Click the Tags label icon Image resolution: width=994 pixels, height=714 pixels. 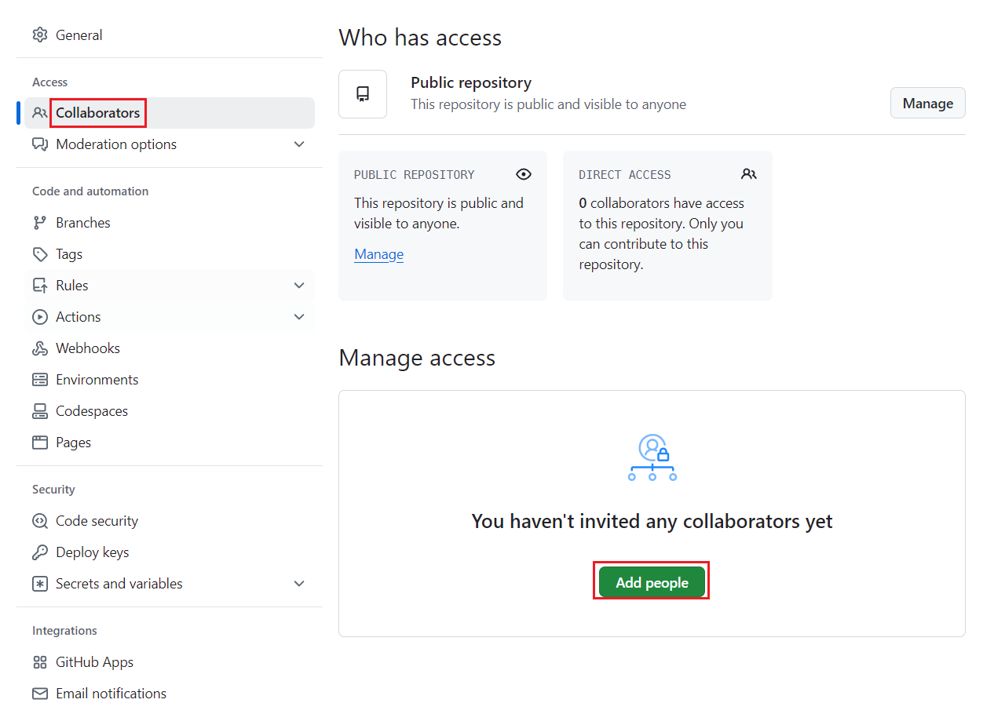[x=40, y=254]
